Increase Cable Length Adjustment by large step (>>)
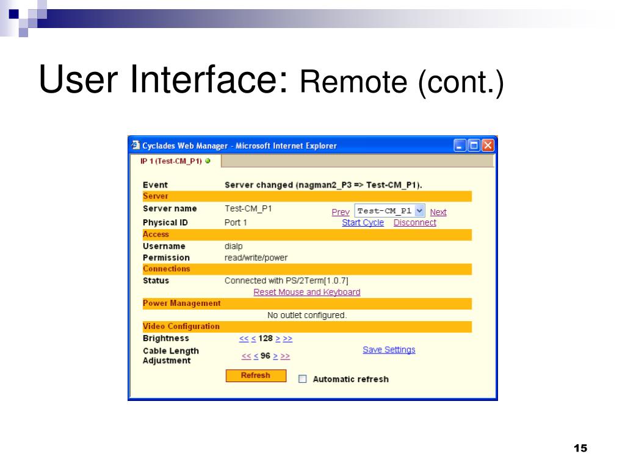 (x=285, y=356)
